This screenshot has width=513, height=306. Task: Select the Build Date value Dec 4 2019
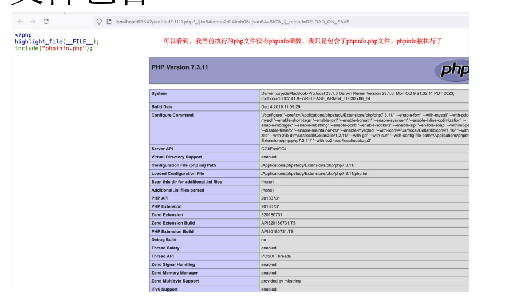click(281, 107)
